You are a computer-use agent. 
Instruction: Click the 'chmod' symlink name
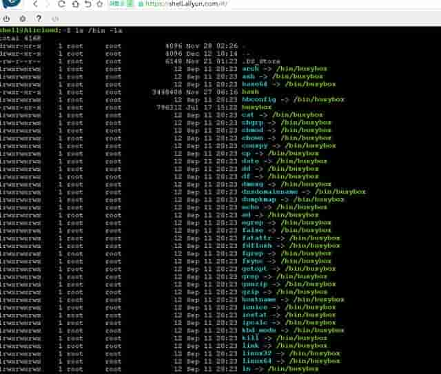(x=253, y=130)
